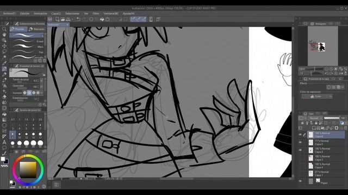Expand the layer Efecto options arrow
The height and width of the screenshot is (195, 348).
coord(343,87)
